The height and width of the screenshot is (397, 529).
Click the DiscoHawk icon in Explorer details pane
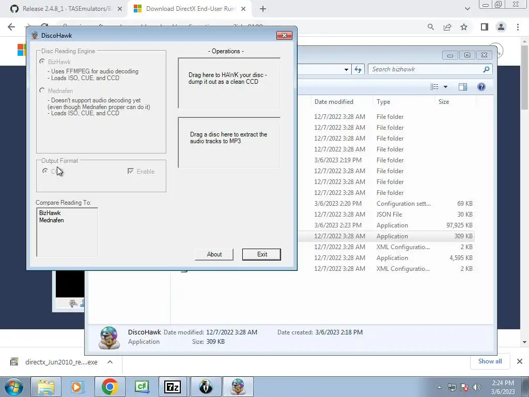[110, 338]
